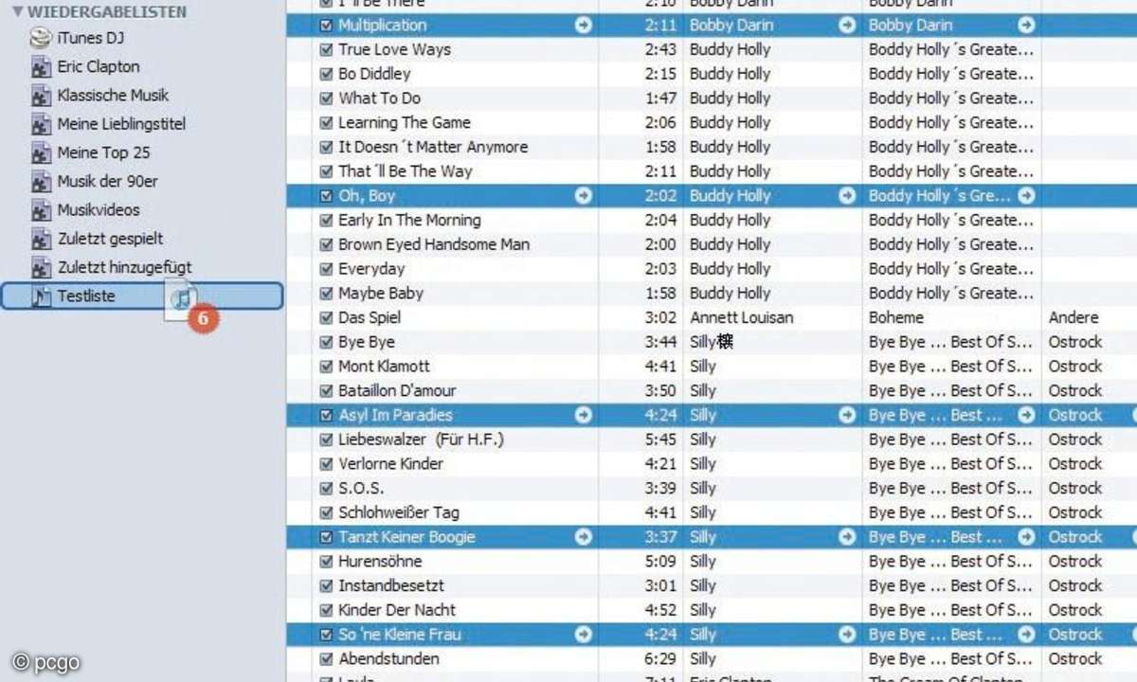Toggle the Learning The Game checkbox
The height and width of the screenshot is (682, 1137).
click(326, 123)
